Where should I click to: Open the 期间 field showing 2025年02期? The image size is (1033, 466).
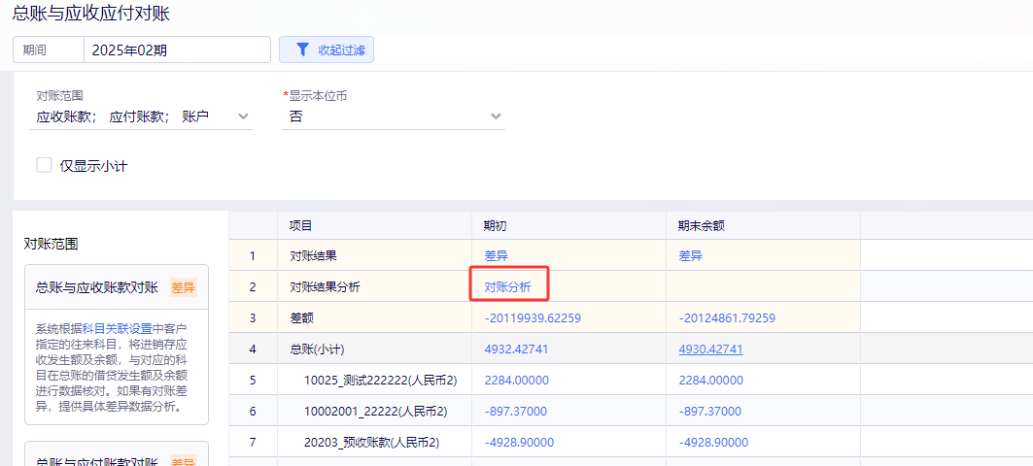[x=177, y=50]
